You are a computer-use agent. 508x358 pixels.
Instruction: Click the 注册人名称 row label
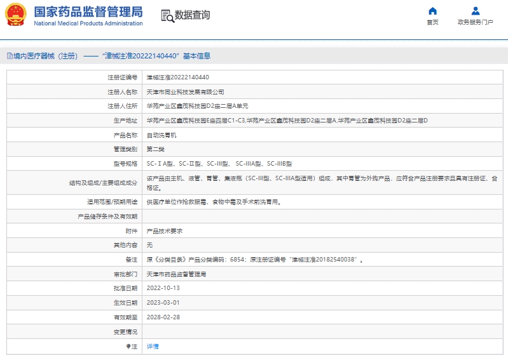click(x=123, y=92)
